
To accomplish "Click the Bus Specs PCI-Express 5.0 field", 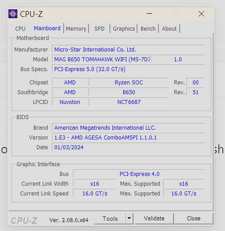I will (x=129, y=69).
